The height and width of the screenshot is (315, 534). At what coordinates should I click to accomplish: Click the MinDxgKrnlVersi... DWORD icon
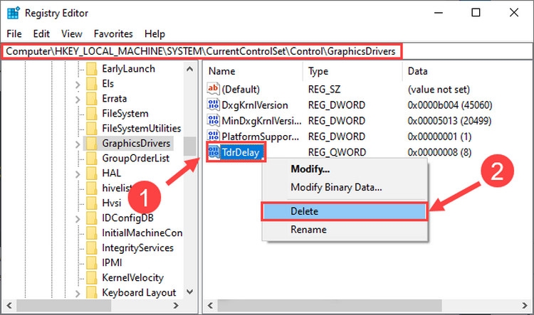(x=213, y=120)
